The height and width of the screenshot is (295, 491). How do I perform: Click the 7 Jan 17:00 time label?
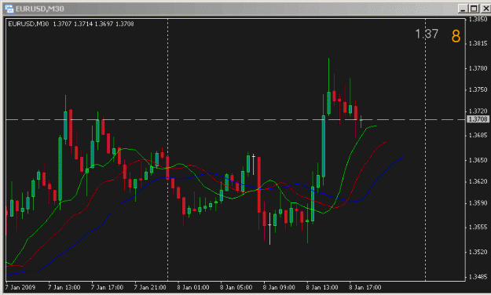[x=107, y=287]
